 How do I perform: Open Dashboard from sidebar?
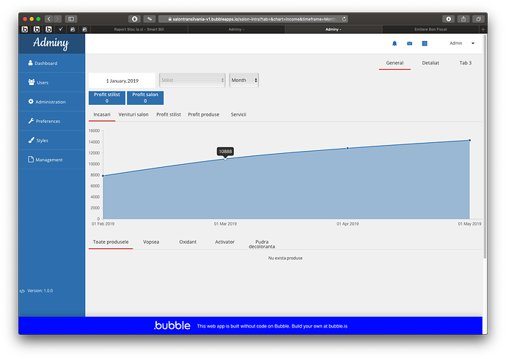coord(51,63)
